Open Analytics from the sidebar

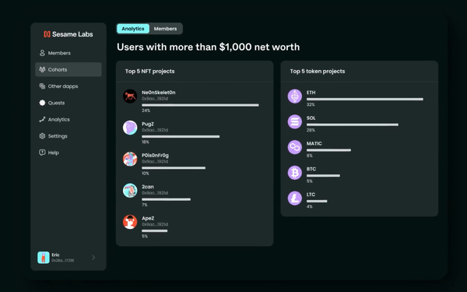(68, 119)
